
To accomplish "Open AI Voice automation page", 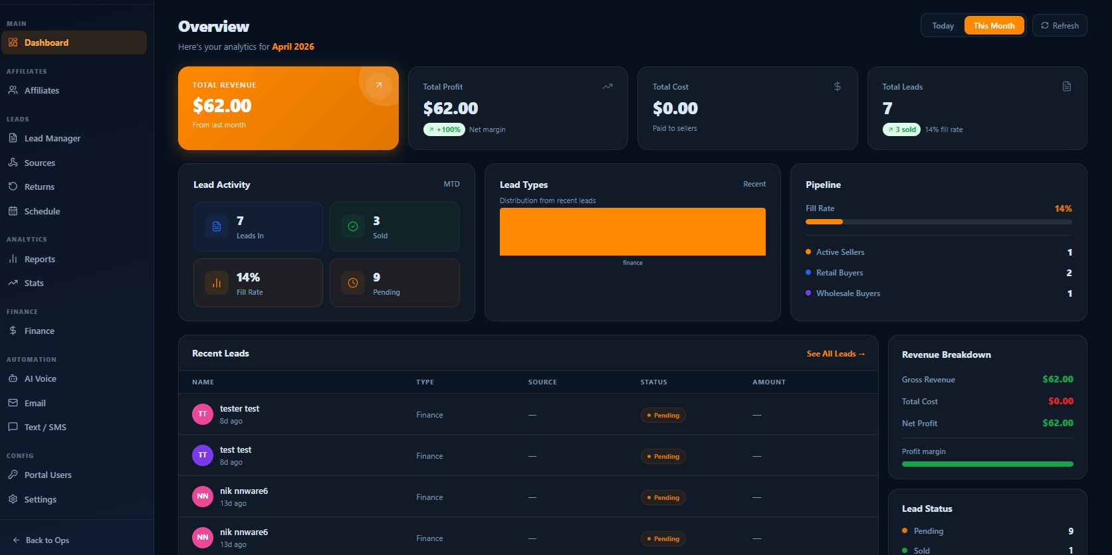I will tap(40, 379).
